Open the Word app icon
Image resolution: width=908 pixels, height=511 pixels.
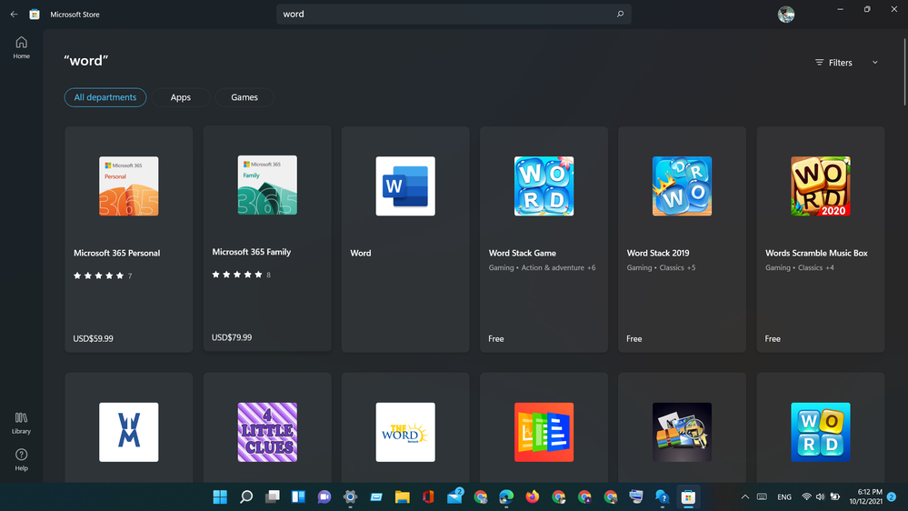tap(405, 186)
